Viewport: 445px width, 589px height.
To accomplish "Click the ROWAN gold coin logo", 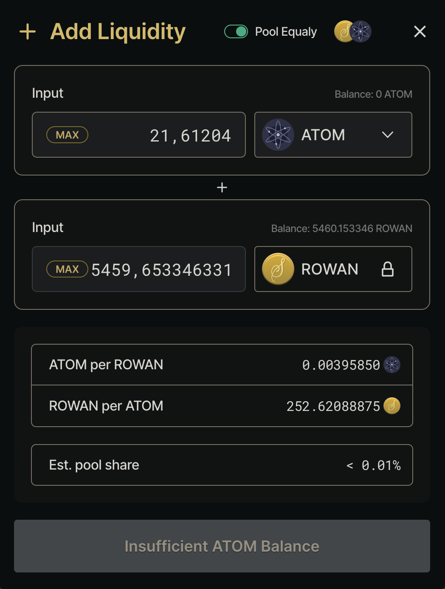I will (278, 269).
